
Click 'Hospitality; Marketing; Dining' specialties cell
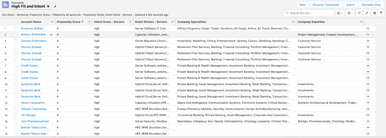(x=234, y=41)
